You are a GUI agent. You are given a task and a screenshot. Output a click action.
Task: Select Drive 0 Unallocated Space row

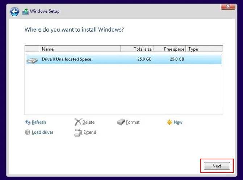pos(124,59)
